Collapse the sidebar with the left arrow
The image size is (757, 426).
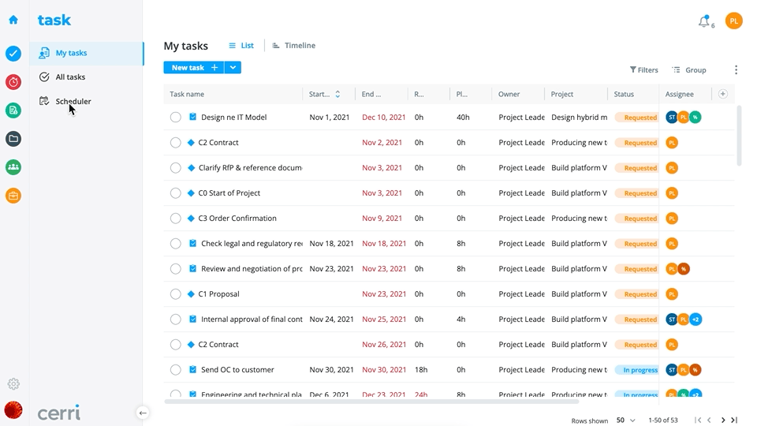point(143,413)
